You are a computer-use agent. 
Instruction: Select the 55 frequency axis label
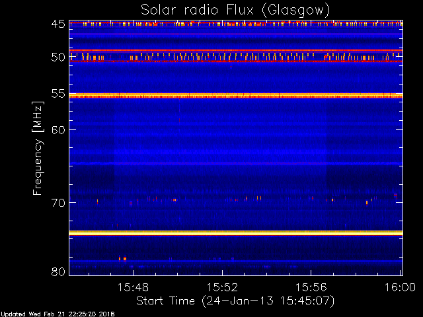pos(58,94)
